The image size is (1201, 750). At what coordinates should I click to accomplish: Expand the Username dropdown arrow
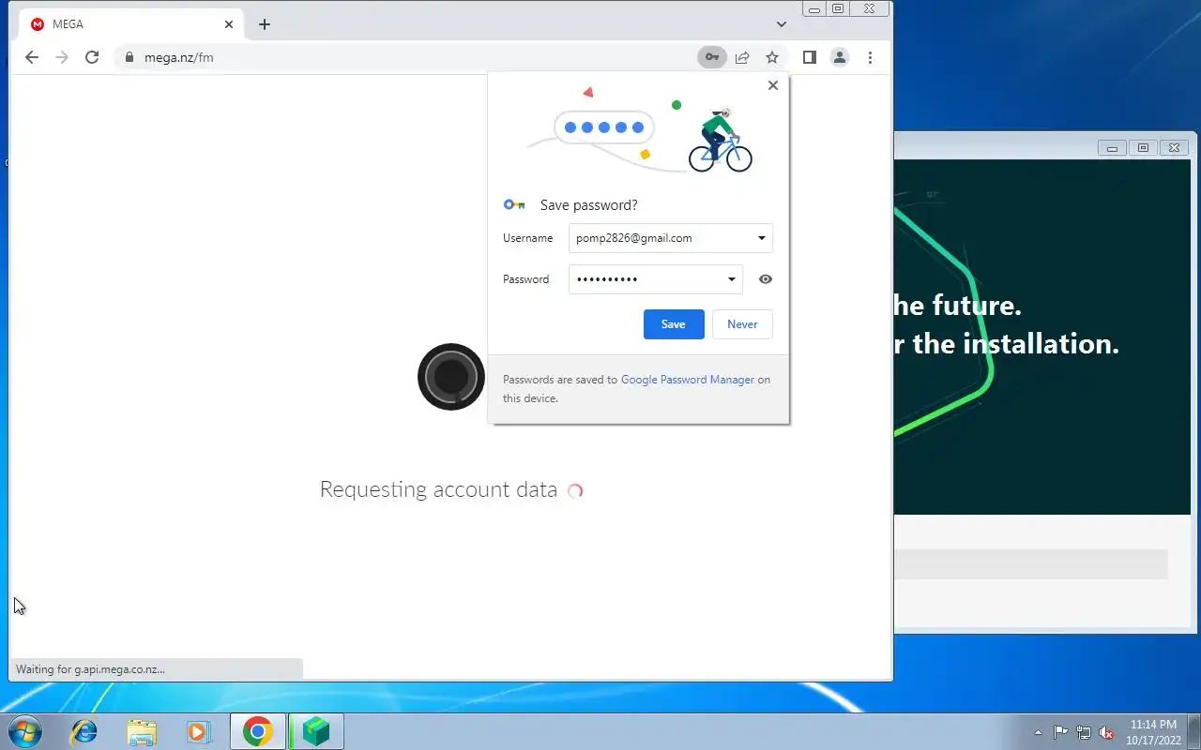pos(762,238)
